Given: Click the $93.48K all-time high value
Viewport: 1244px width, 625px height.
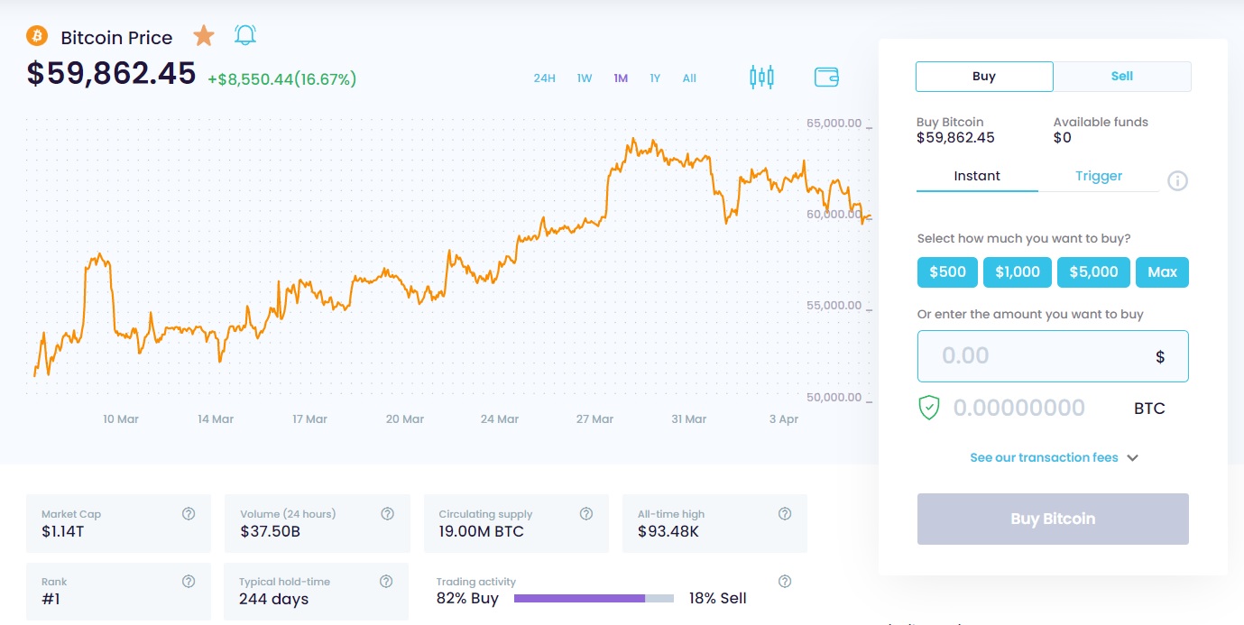Looking at the screenshot, I should [668, 531].
